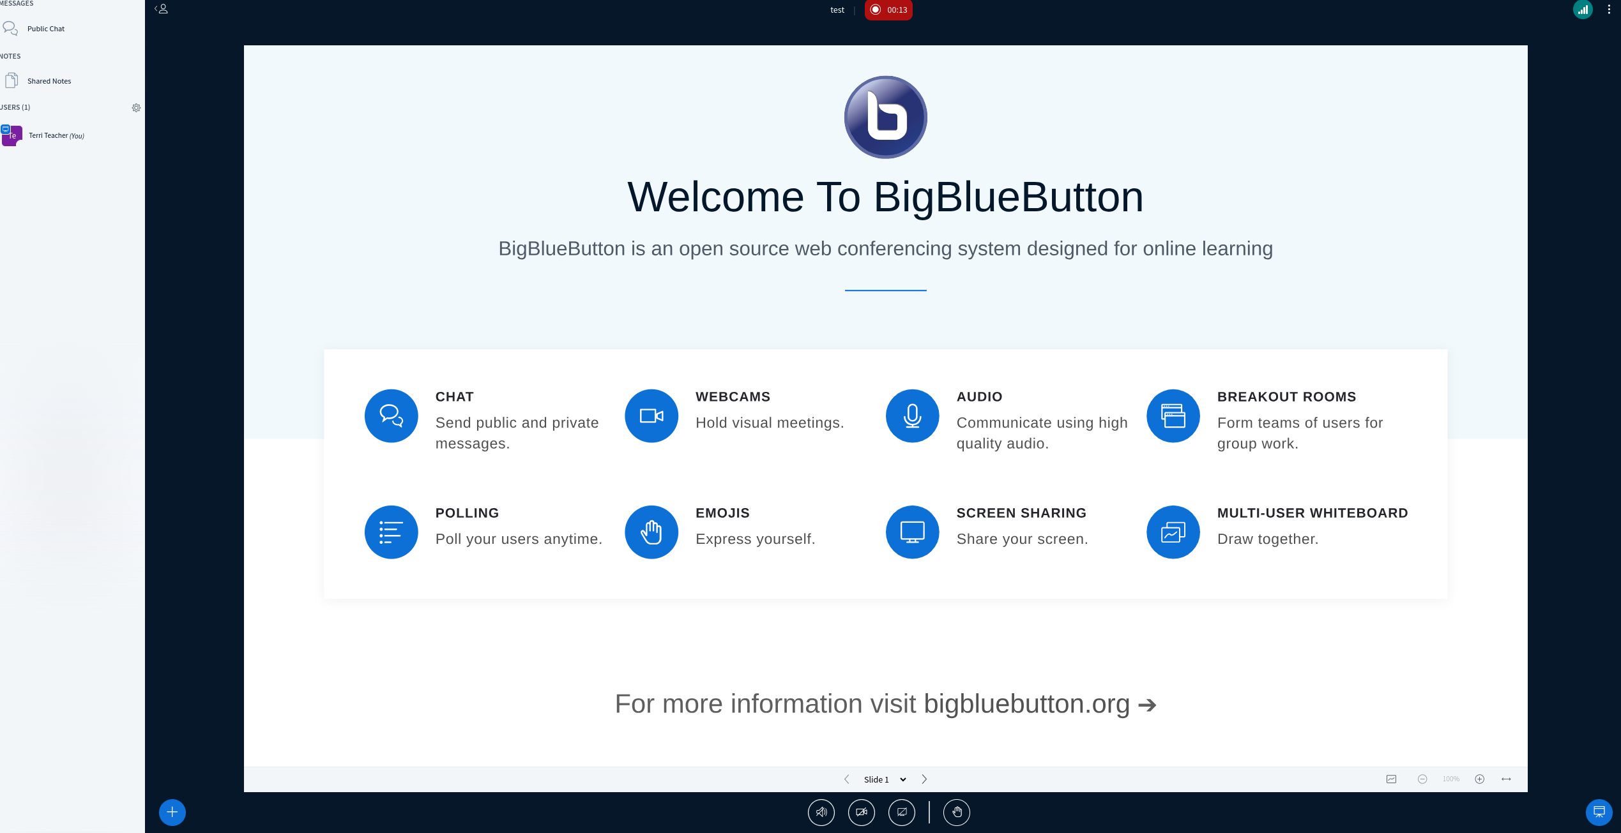
Task: Open the blue plus actions menu
Action: coord(172,813)
